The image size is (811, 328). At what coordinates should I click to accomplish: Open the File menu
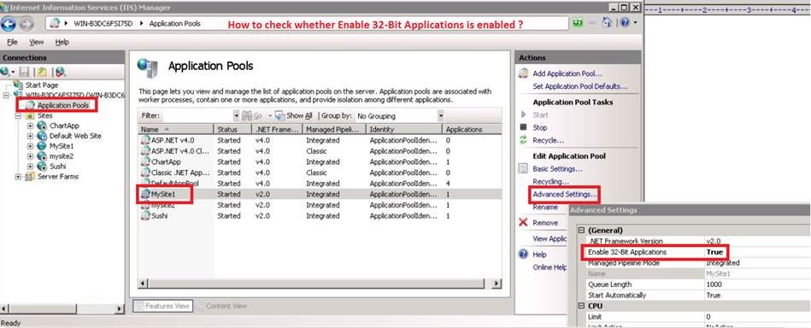coord(12,42)
